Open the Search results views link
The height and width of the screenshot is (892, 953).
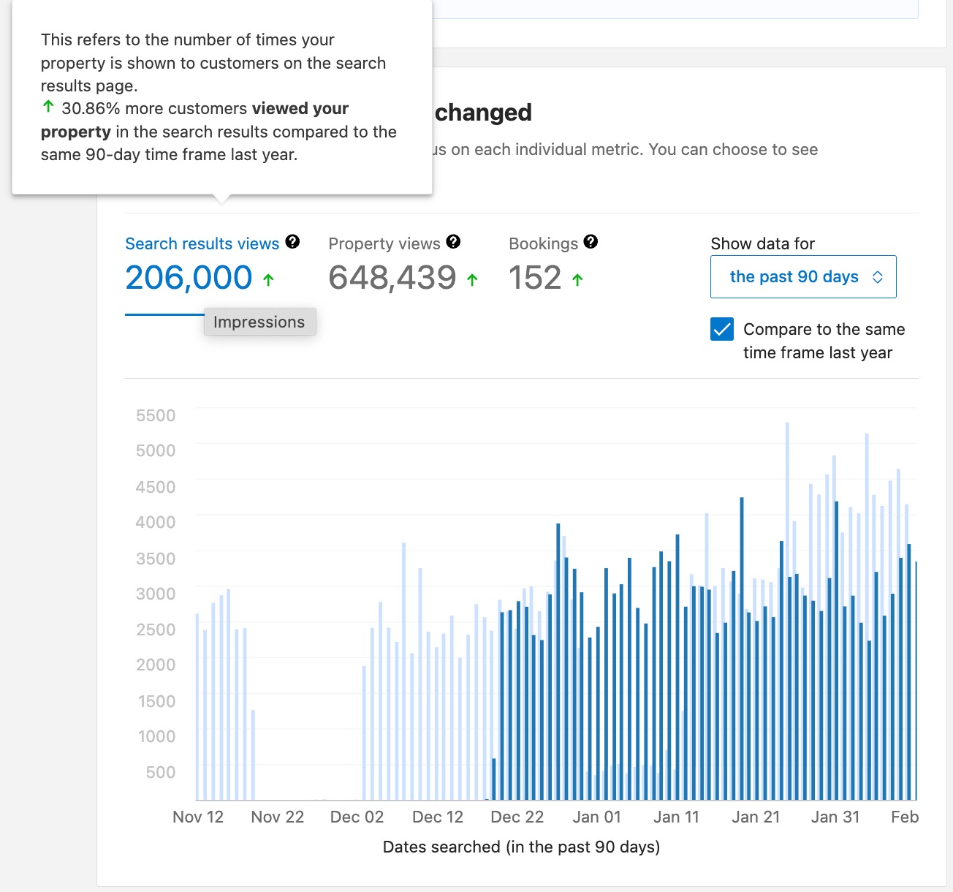tap(202, 243)
